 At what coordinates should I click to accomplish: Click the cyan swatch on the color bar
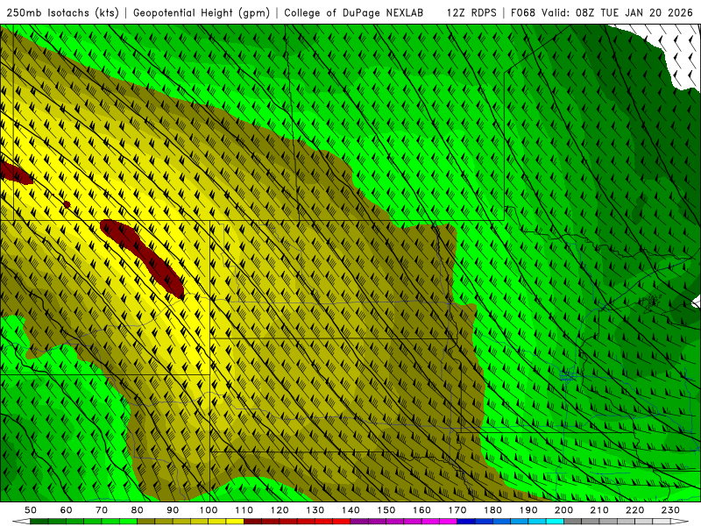[555, 522]
